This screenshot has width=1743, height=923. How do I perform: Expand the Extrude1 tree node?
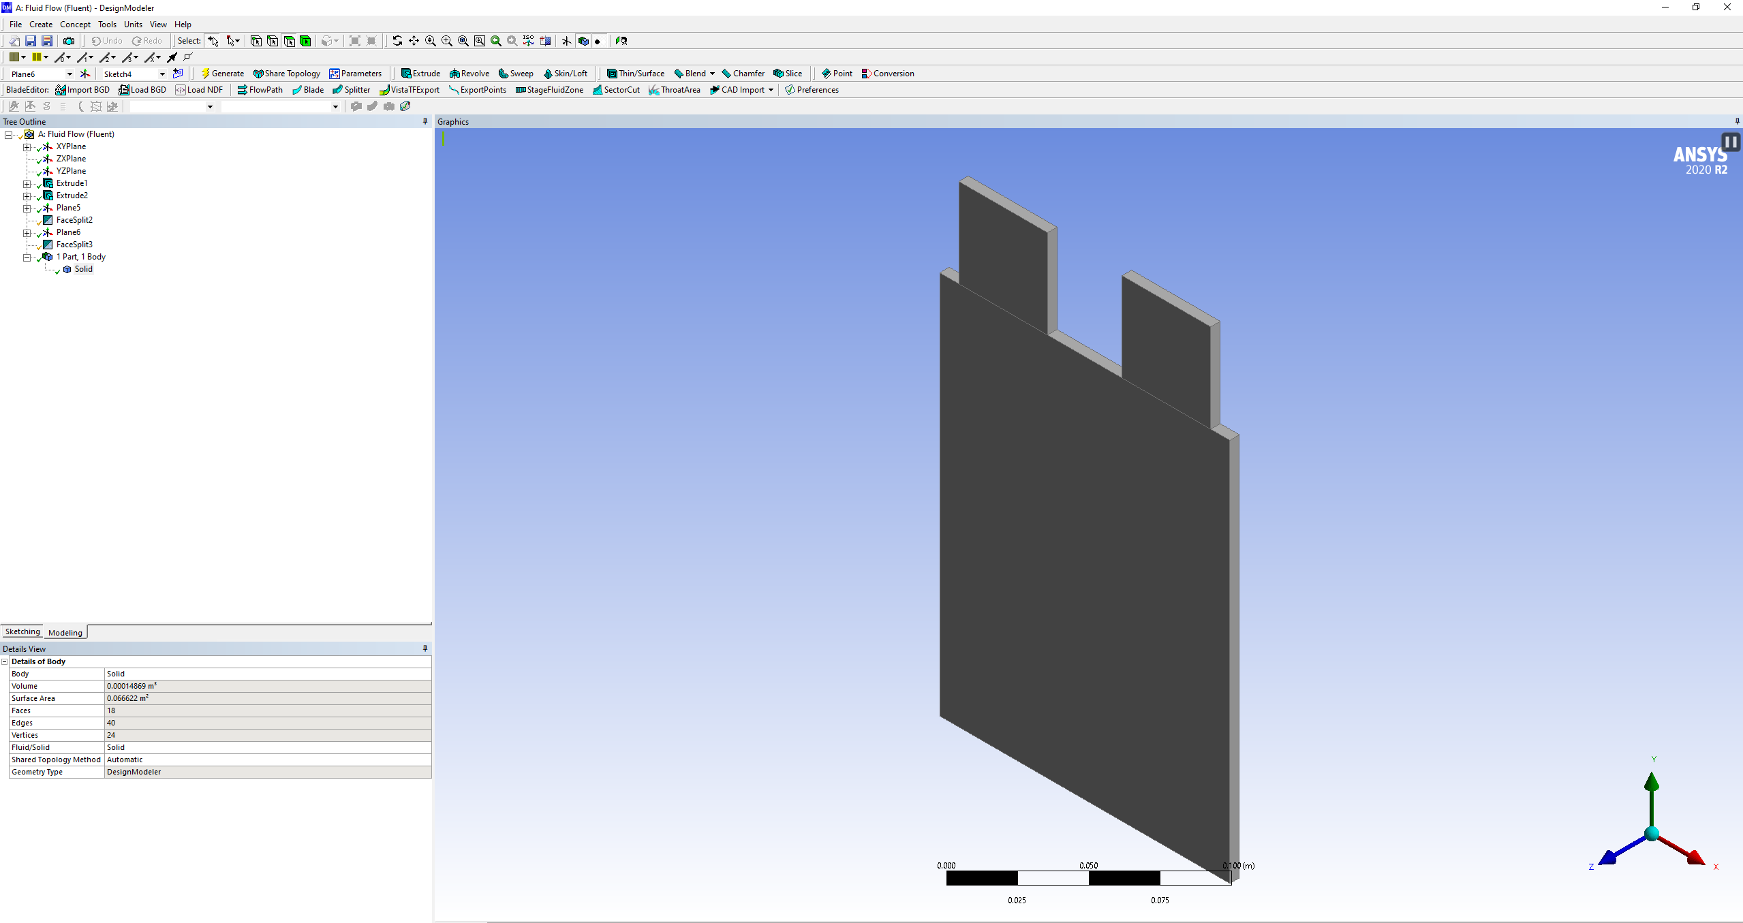click(27, 183)
